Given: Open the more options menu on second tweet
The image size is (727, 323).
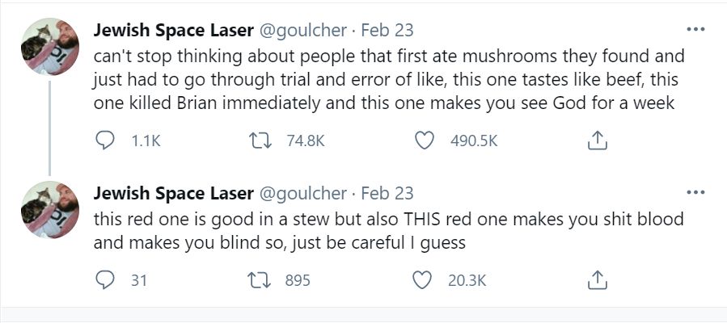Looking at the screenshot, I should (x=695, y=192).
